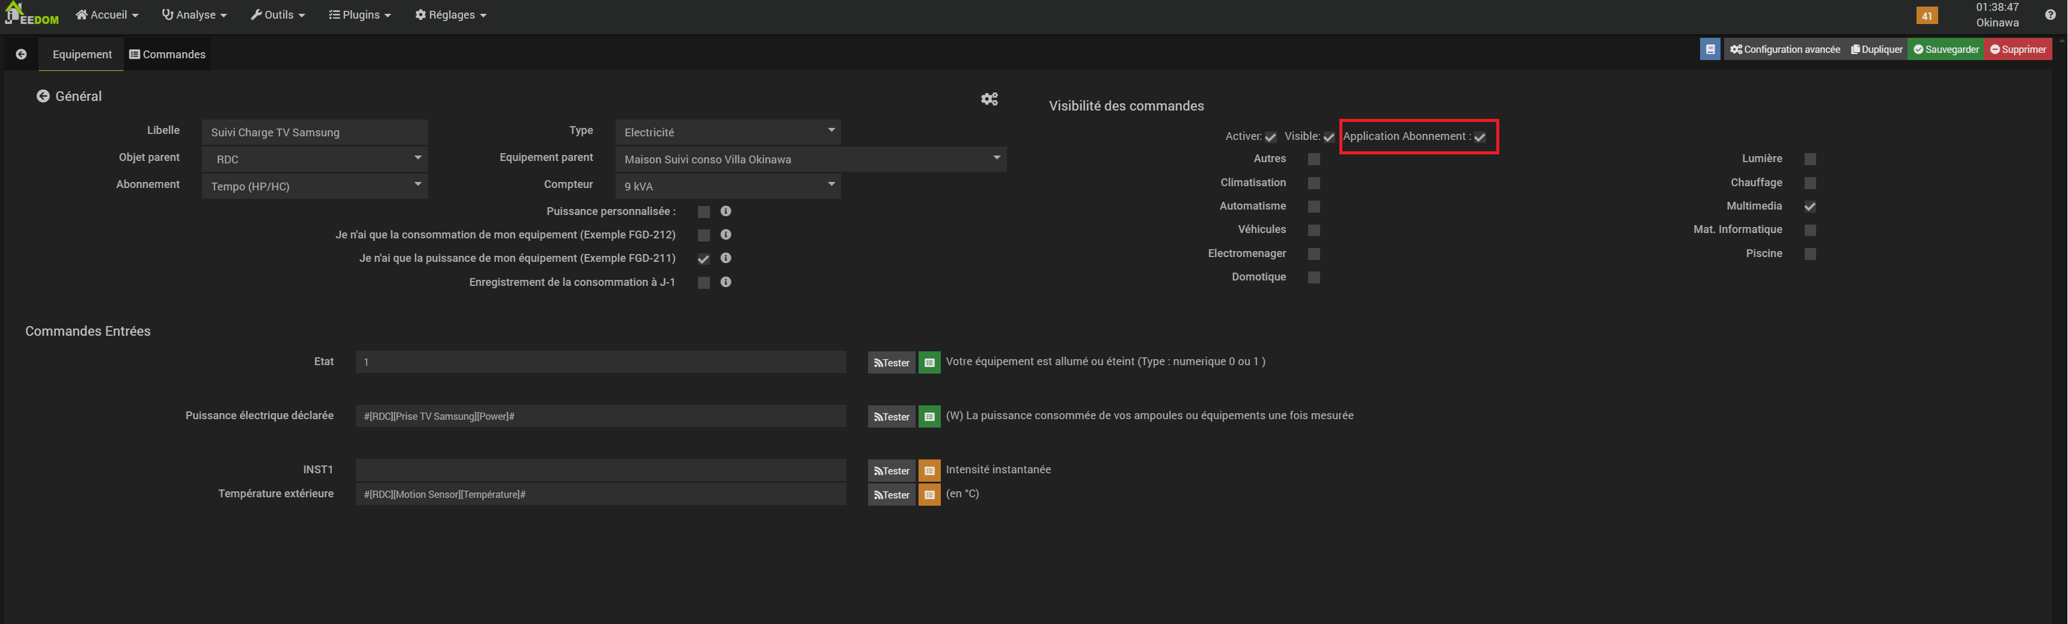2068x624 pixels.
Task: Click the blue document icon near Configuration avancée
Action: coord(1709,50)
